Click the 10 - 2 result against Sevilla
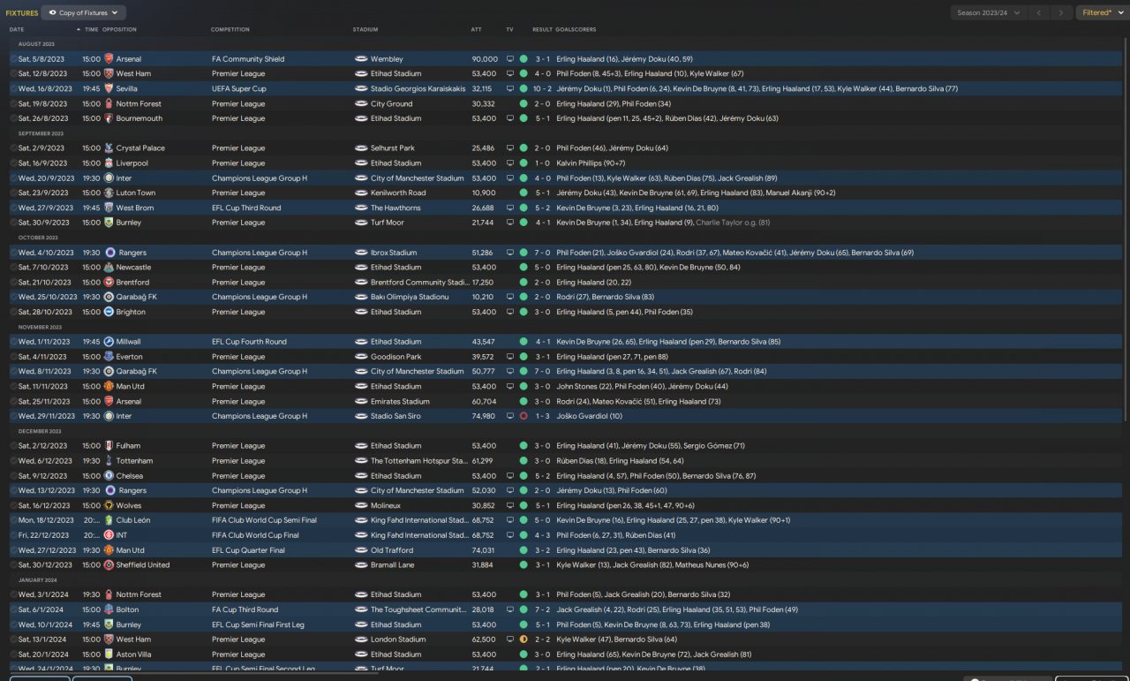 click(x=543, y=89)
